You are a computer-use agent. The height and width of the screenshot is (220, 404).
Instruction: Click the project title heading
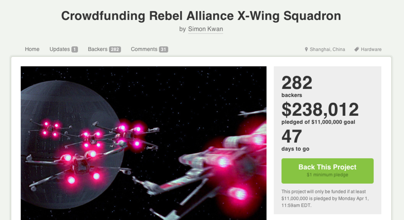coord(201,15)
